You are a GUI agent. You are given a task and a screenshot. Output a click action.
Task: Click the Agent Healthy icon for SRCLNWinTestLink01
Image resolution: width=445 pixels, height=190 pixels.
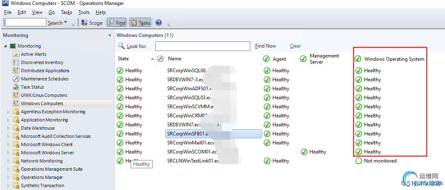pos(267,161)
